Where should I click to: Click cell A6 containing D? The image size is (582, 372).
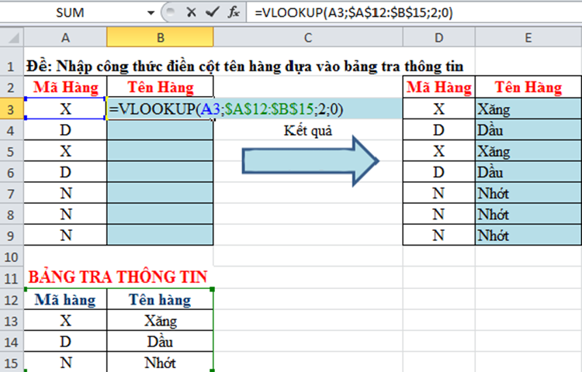[x=66, y=172]
